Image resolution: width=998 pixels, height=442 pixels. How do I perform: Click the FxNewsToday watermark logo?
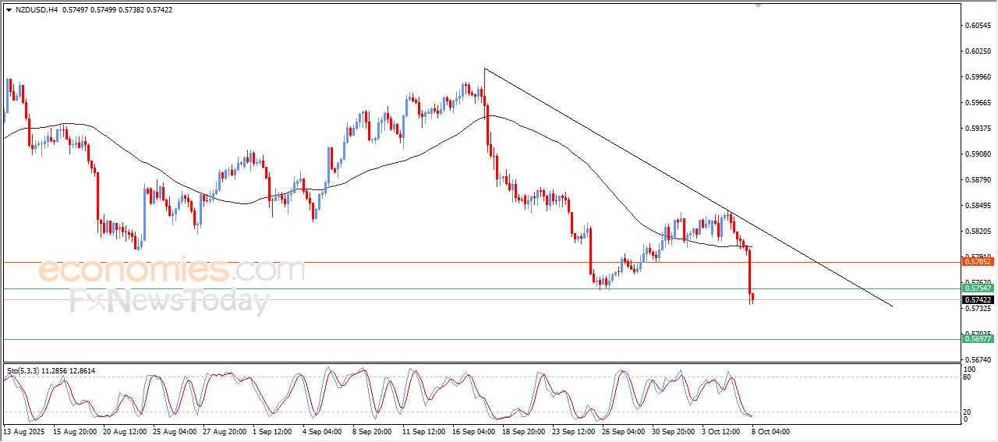[169, 301]
